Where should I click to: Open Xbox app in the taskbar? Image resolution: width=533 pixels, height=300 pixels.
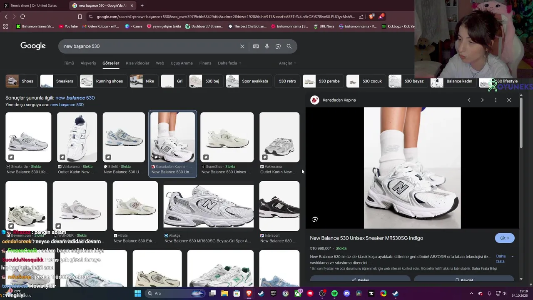[298, 293]
